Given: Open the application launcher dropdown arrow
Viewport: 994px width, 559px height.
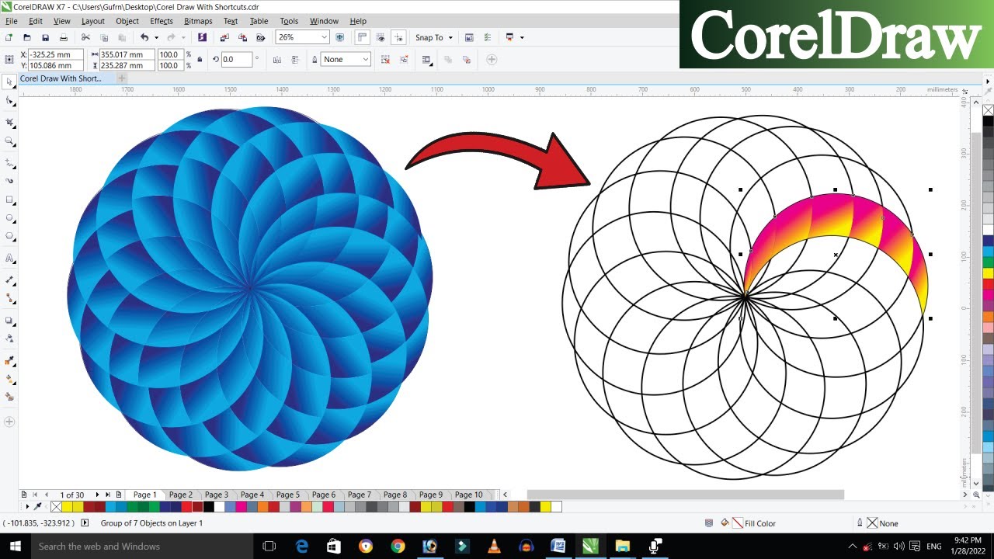Looking at the screenshot, I should (522, 37).
